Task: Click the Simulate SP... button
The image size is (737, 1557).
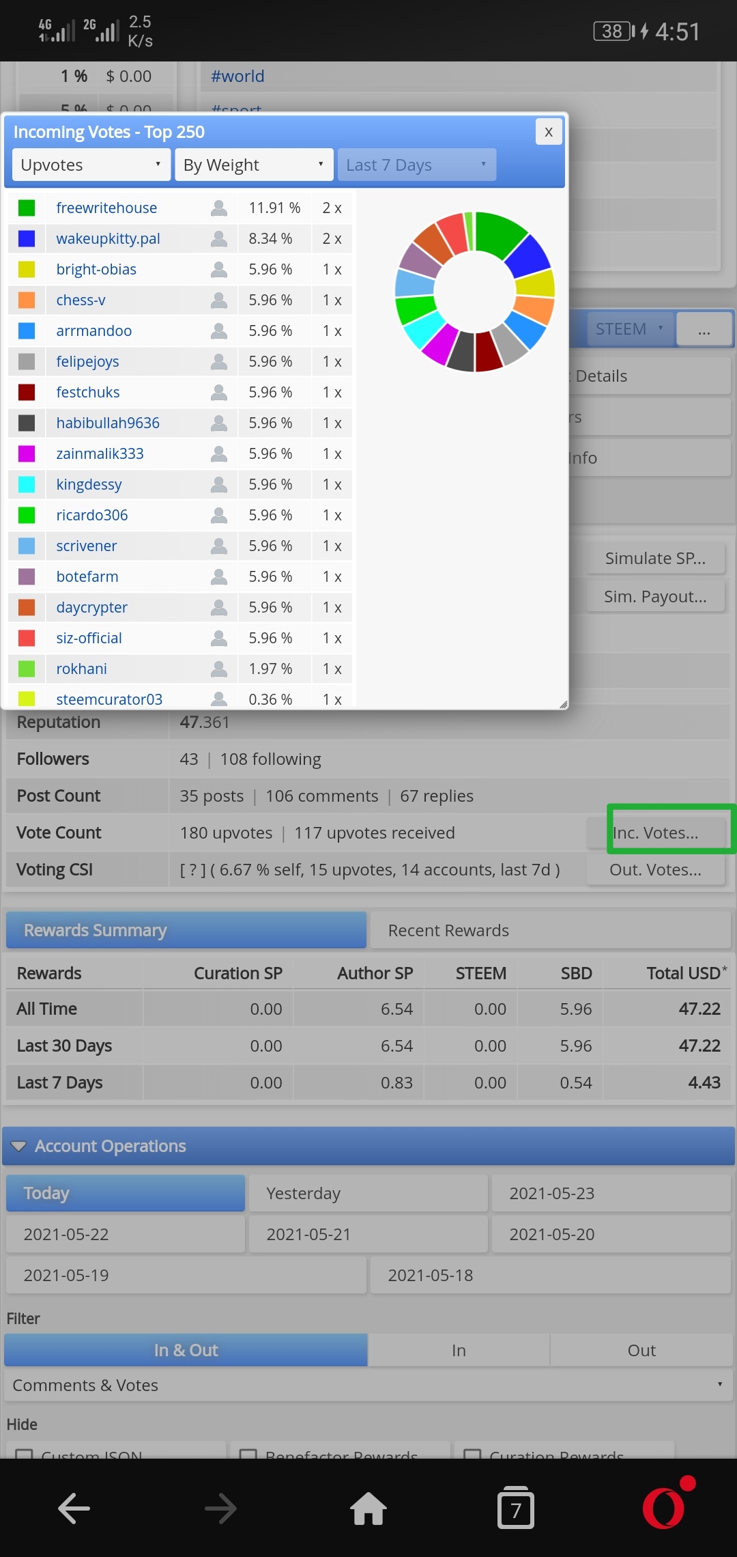Action: (655, 558)
